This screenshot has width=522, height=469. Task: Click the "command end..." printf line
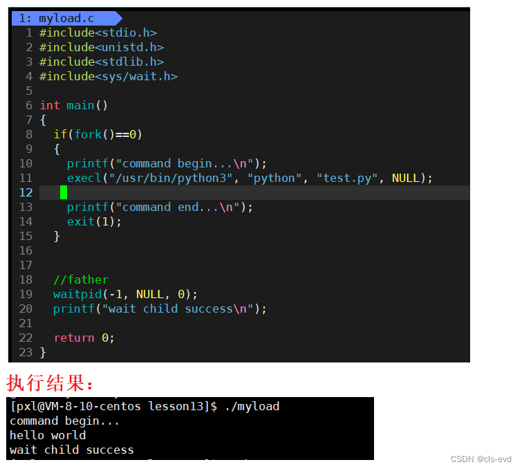(x=160, y=208)
